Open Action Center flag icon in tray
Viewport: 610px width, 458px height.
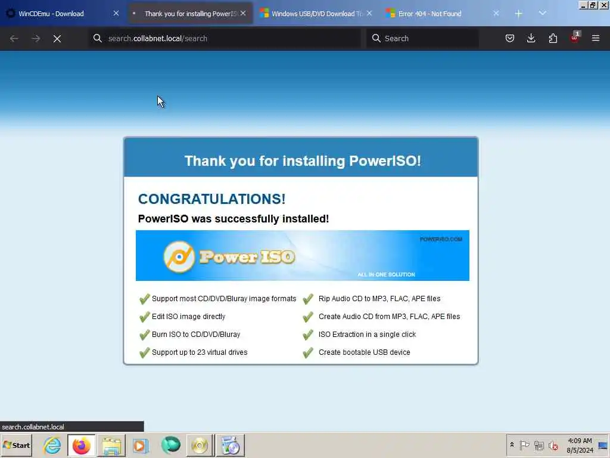click(x=524, y=445)
